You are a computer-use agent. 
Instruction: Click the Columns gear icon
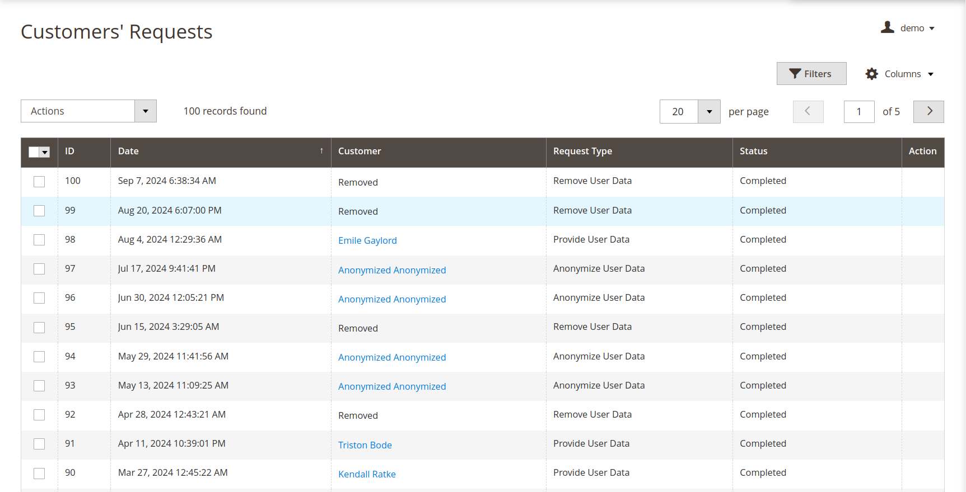tap(871, 74)
